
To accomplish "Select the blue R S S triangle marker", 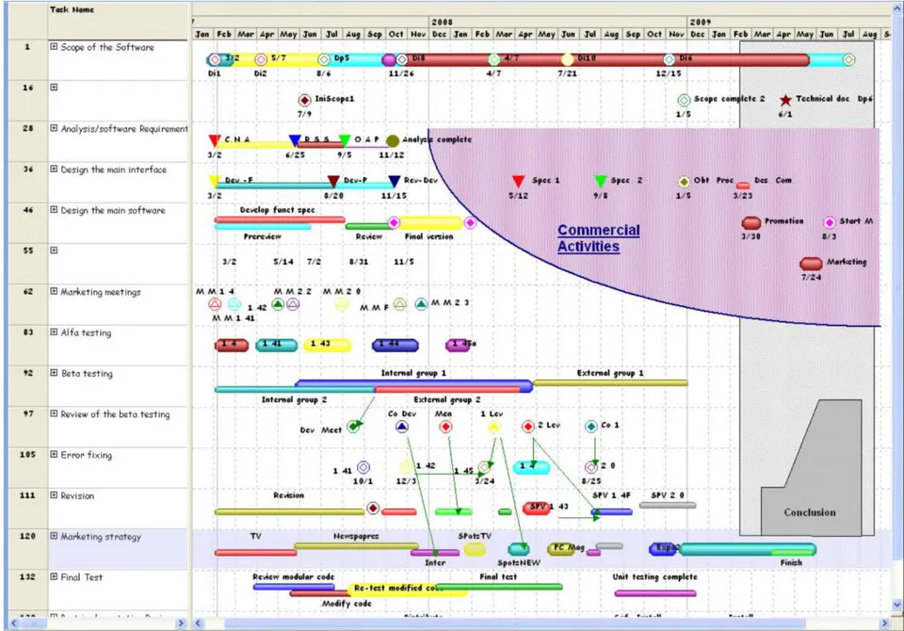I will coord(295,140).
